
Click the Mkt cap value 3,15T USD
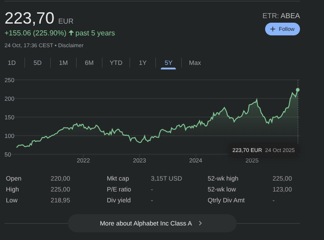[166, 178]
